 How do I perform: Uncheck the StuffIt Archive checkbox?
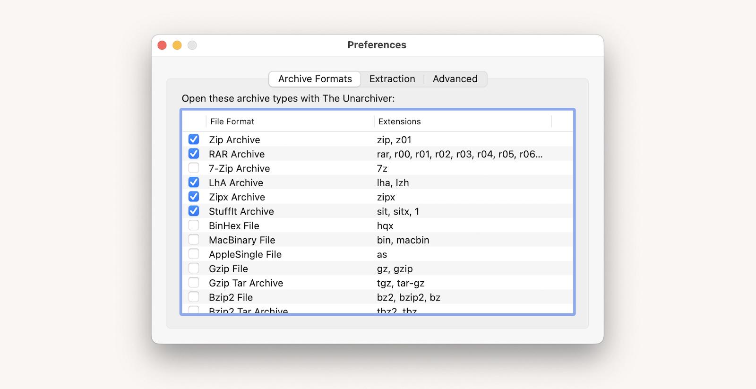(194, 211)
